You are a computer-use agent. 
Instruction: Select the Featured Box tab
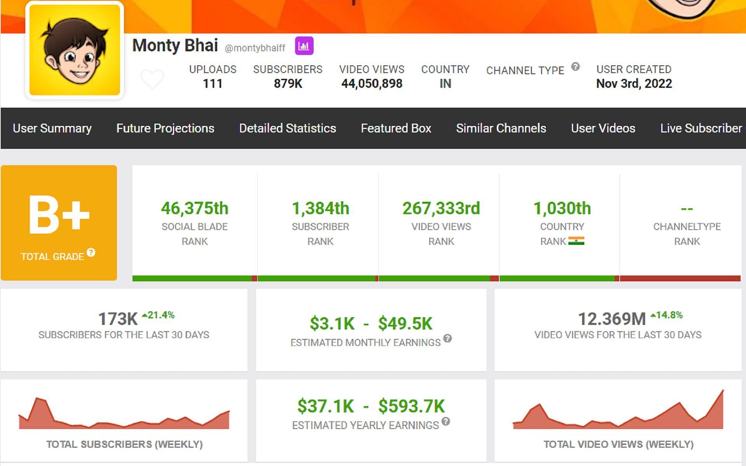pos(396,128)
